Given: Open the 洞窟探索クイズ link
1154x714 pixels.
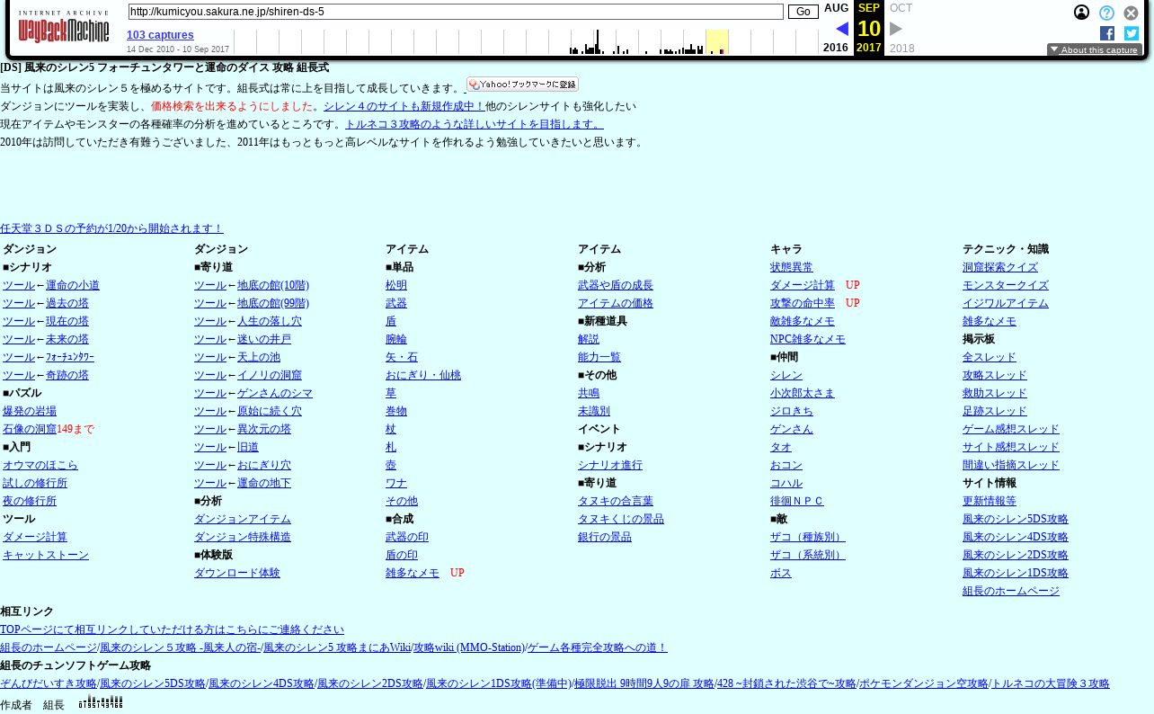Looking at the screenshot, I should (1000, 267).
